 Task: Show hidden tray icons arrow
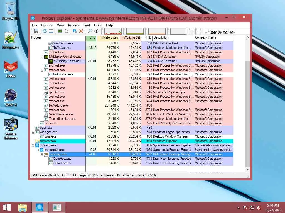pos(239,208)
